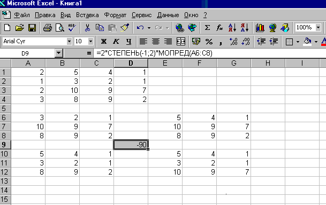Expand the Name Box dropdown next to D9
The image size is (326, 205).
(x=59, y=53)
